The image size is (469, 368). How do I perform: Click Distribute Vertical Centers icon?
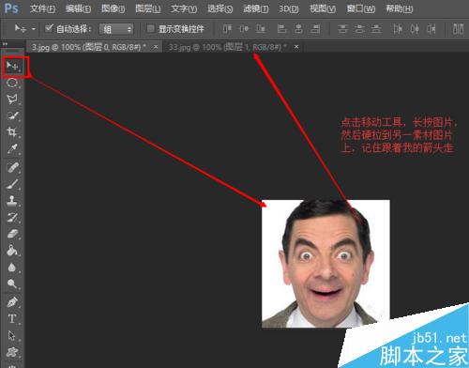coord(359,29)
